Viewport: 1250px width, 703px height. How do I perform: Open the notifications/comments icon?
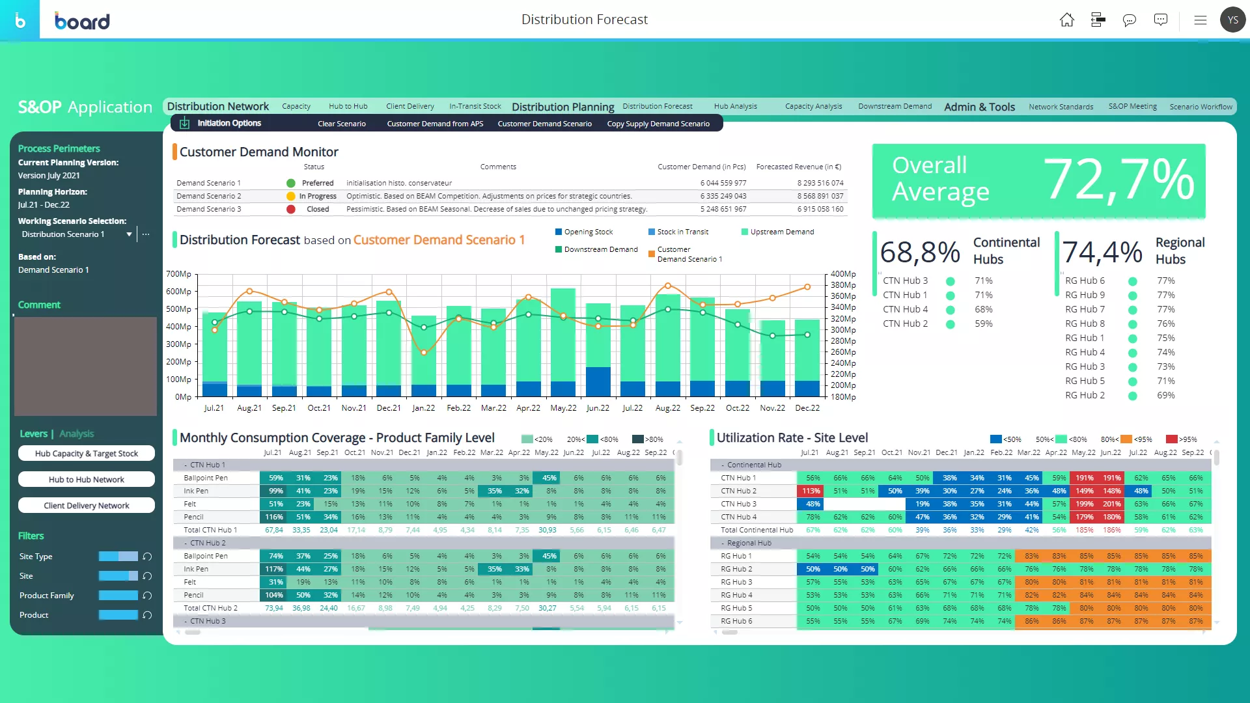click(x=1130, y=19)
